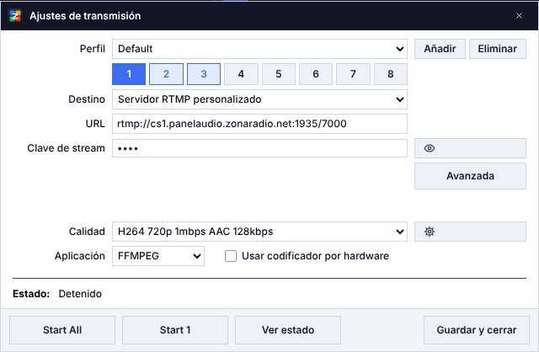Viewport: 539px width, 352px height.
Task: Select stream slot 1 tab
Action: (x=129, y=74)
